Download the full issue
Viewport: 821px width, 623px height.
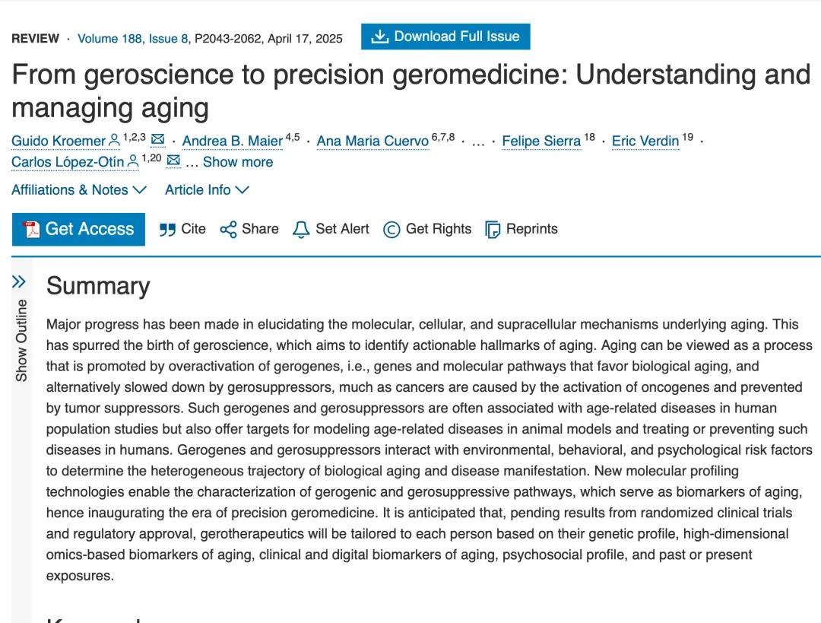445,37
